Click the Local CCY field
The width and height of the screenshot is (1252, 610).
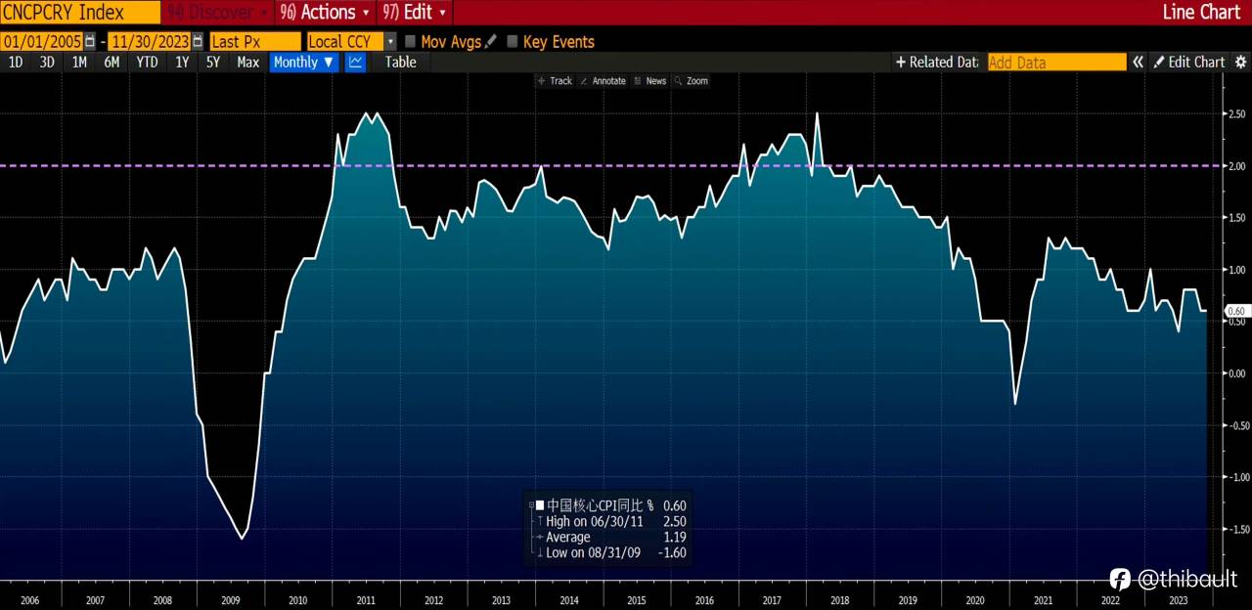pos(344,41)
